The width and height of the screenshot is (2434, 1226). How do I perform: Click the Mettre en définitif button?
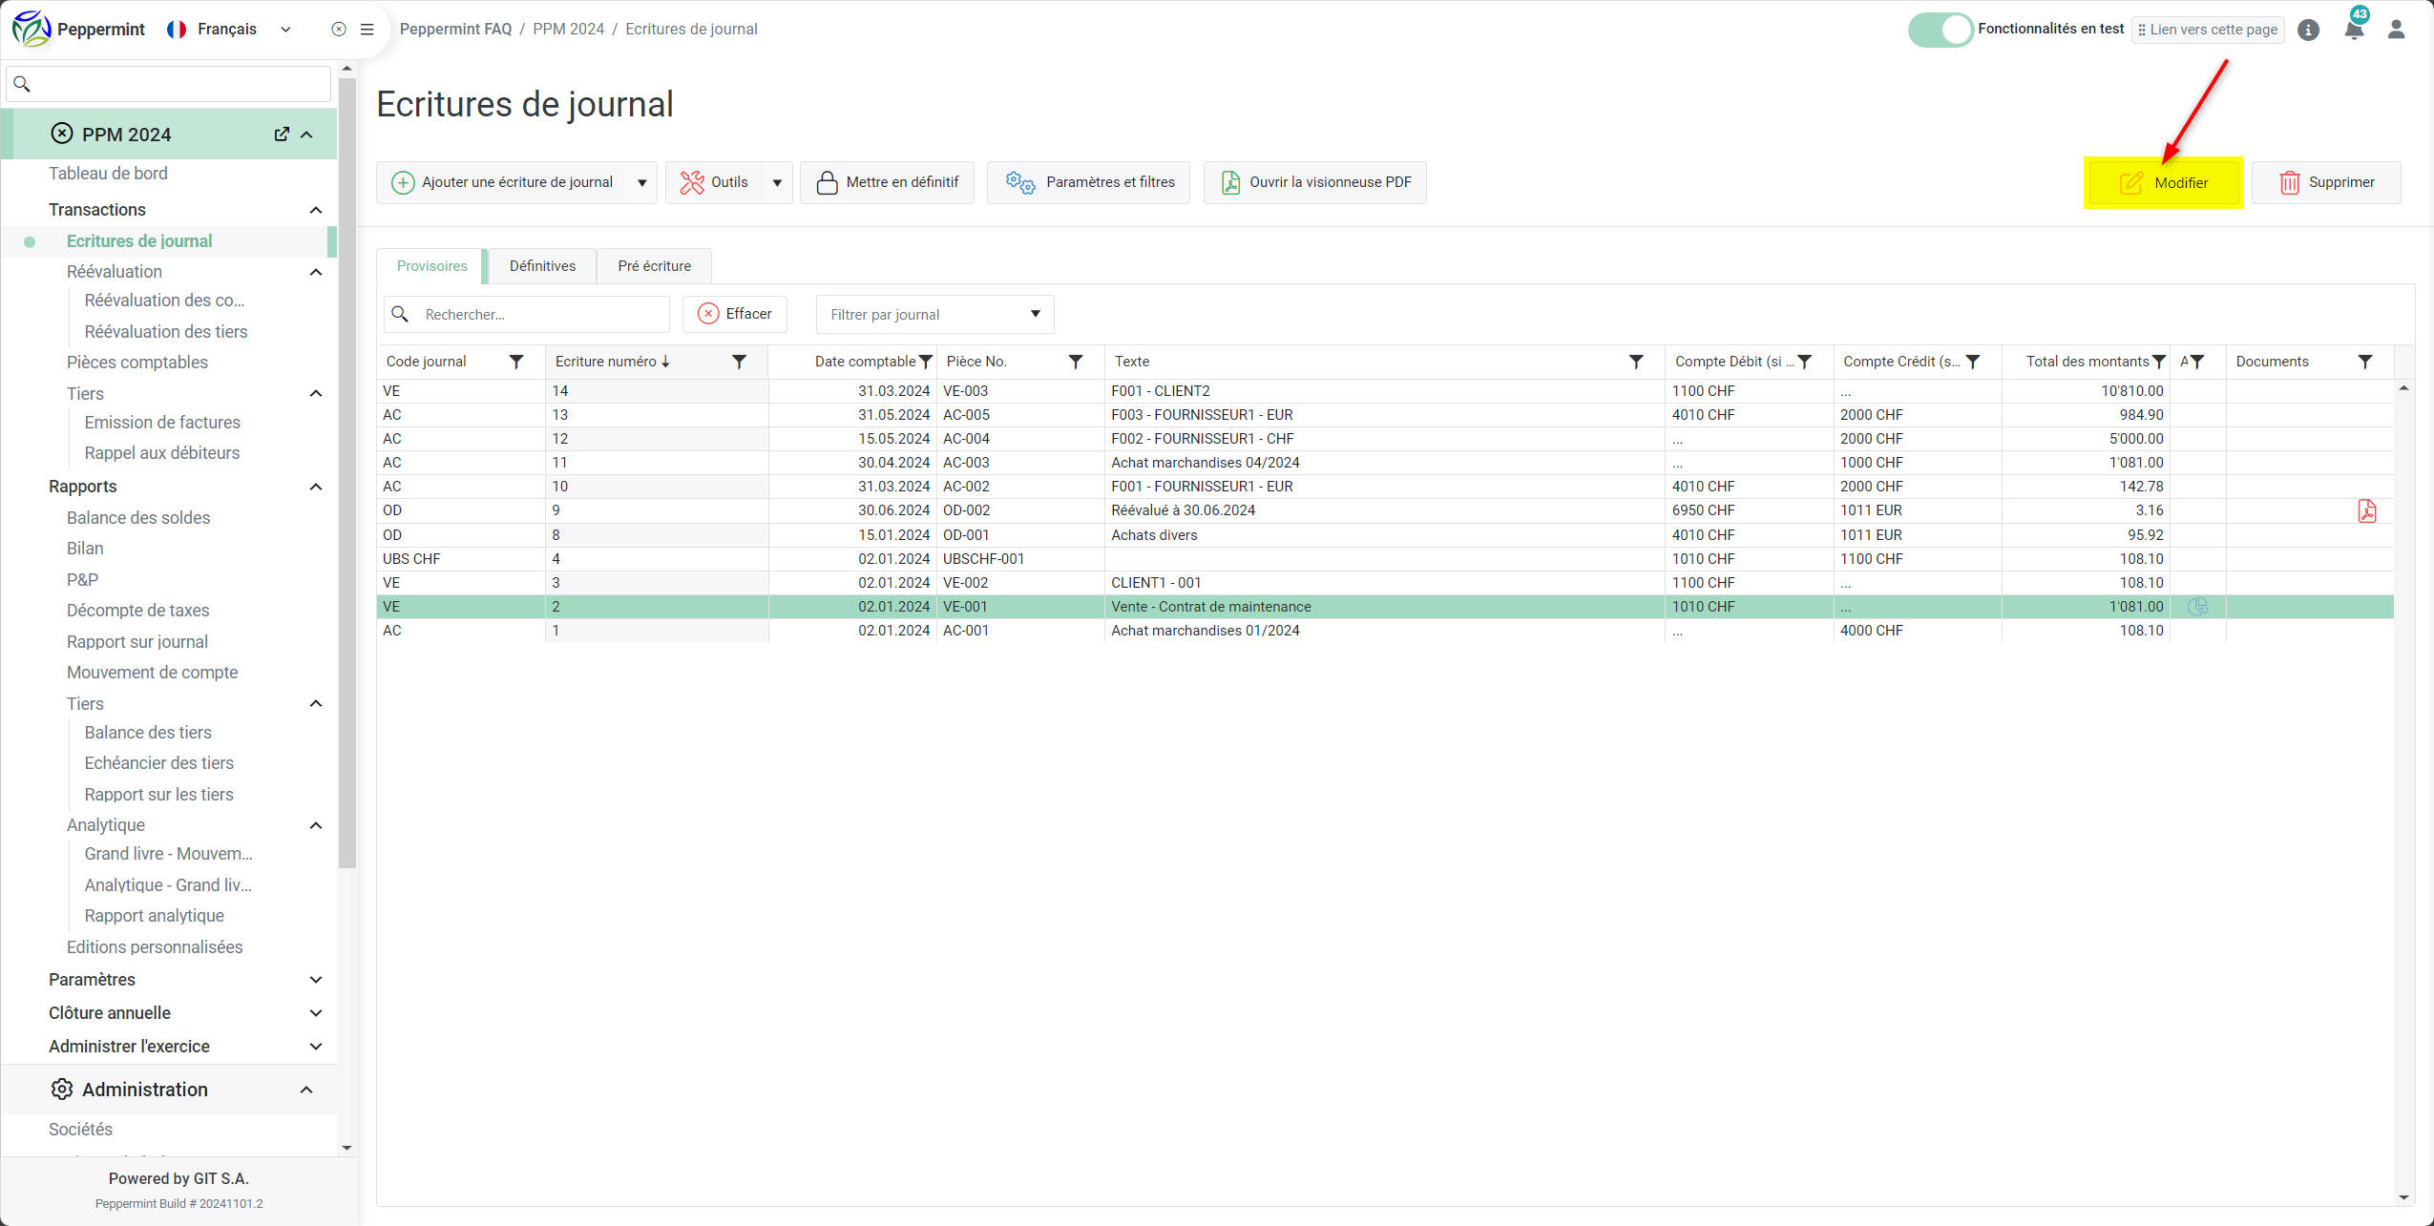pyautogui.click(x=887, y=182)
